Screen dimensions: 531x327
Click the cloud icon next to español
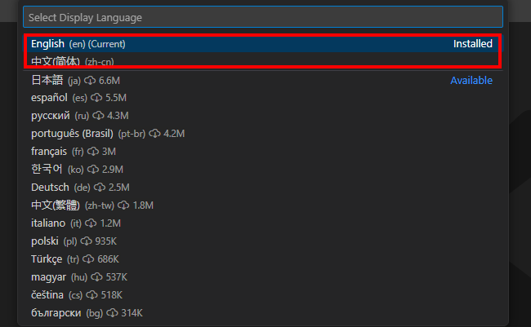pyautogui.click(x=97, y=98)
